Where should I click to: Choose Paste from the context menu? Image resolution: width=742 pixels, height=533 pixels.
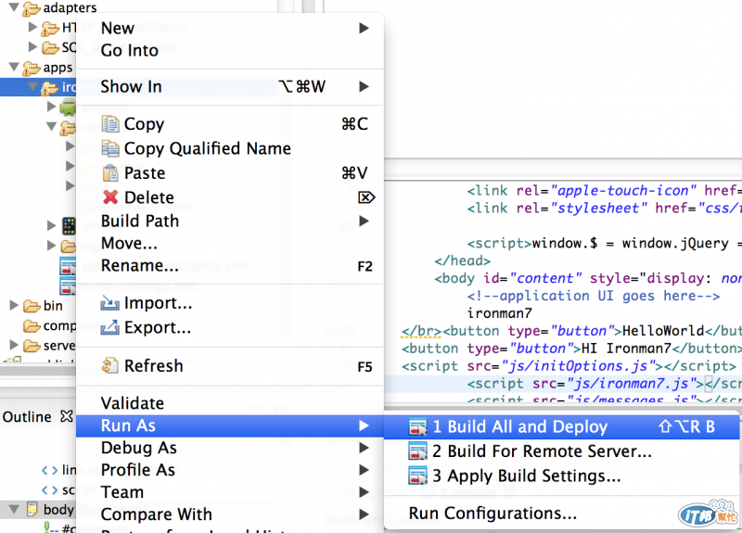coord(229,173)
